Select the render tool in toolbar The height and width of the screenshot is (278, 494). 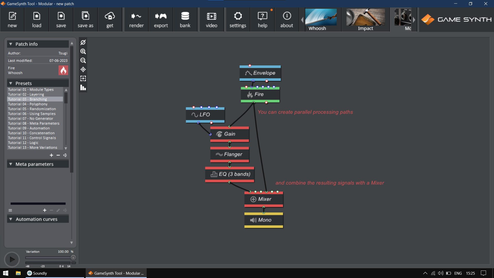[x=137, y=19]
